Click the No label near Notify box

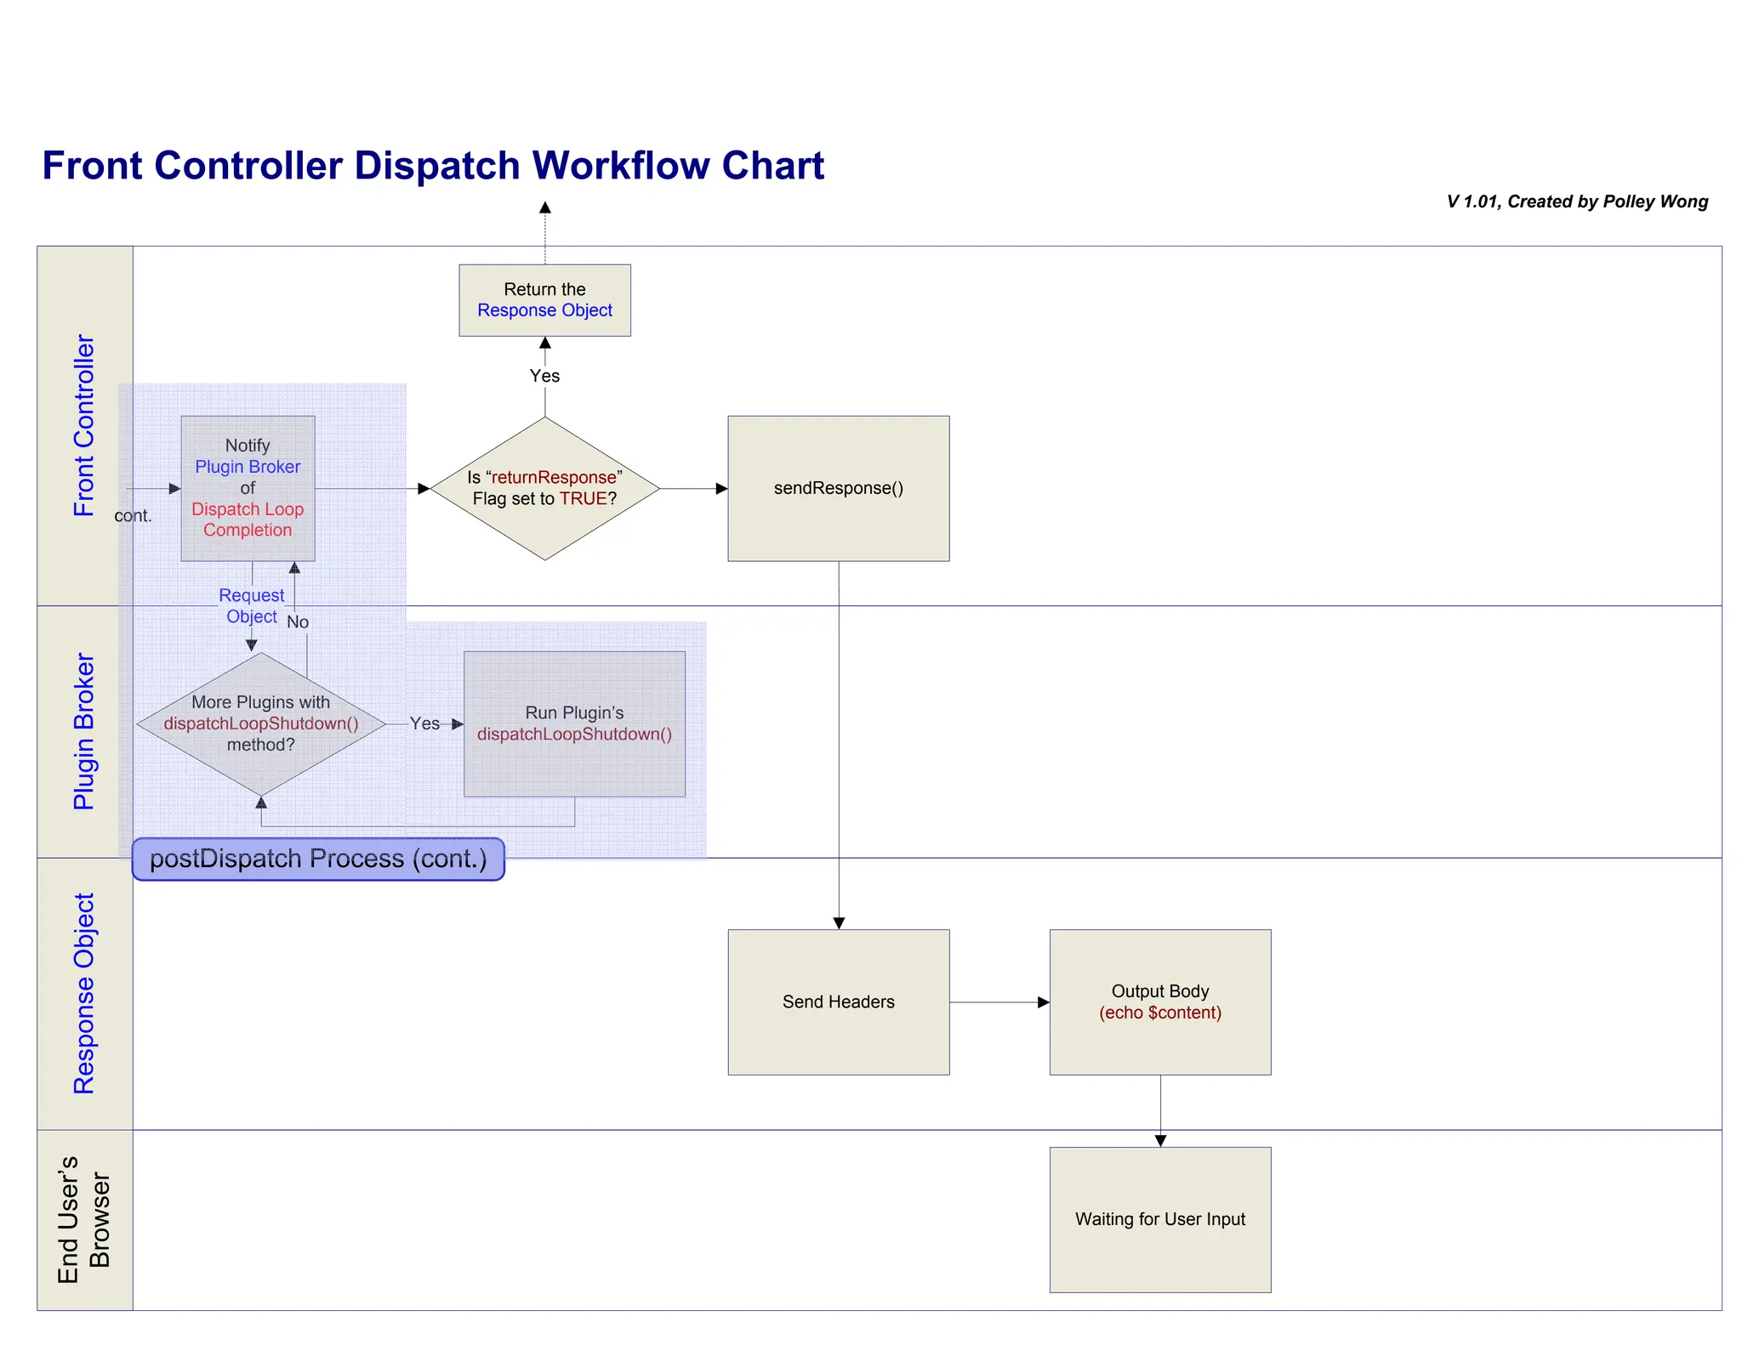coord(298,622)
